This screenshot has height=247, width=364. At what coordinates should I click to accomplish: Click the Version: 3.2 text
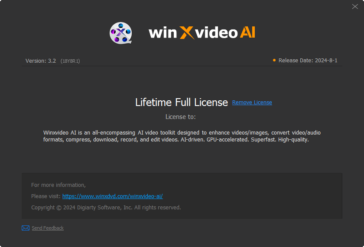point(41,61)
